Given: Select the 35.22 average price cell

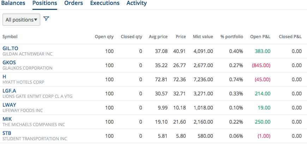Looking at the screenshot, I should [161, 65].
